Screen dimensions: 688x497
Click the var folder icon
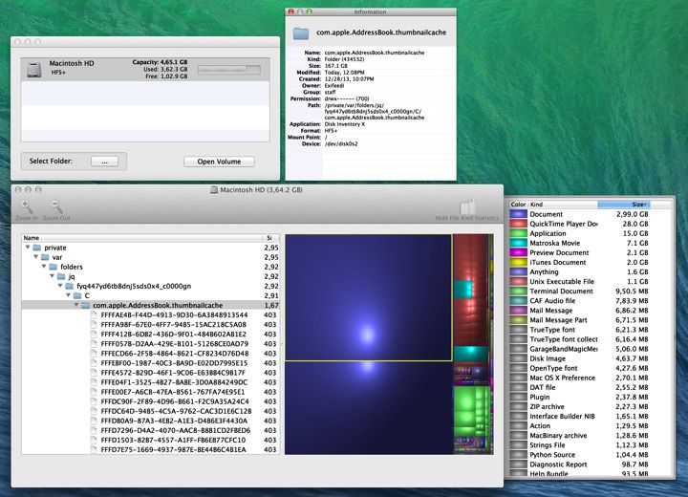point(45,257)
